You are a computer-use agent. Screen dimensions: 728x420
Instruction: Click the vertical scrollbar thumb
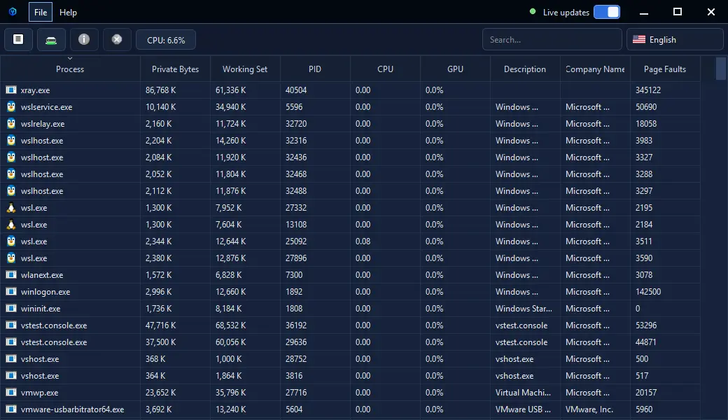click(720, 69)
